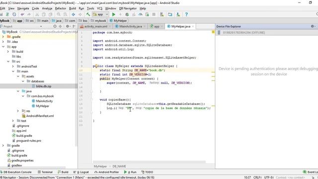The image size is (318, 179).
Task: Collapse the app module node
Action: [x=3, y=47]
